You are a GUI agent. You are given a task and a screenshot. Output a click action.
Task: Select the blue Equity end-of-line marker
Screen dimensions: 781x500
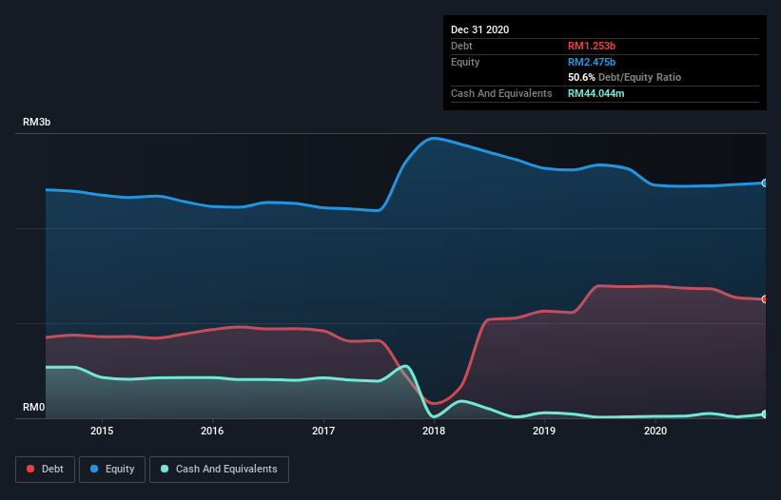tap(765, 183)
